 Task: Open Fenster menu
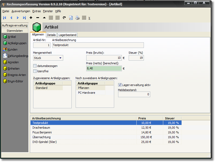[48, 11]
